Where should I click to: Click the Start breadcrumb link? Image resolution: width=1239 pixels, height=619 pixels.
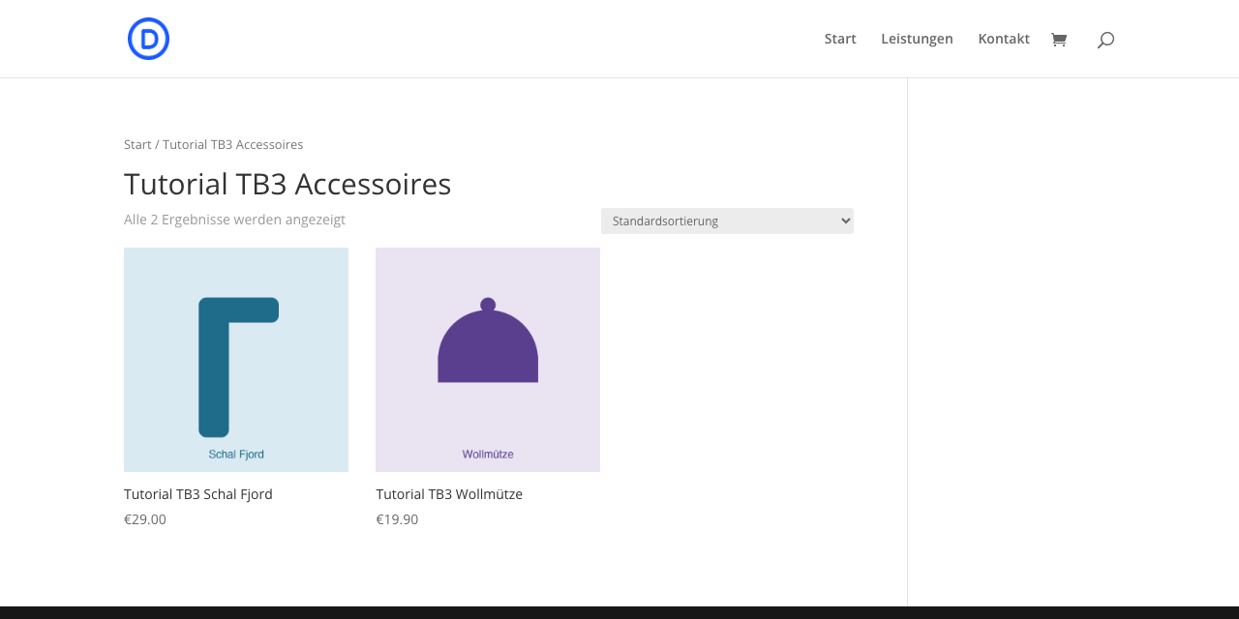[x=137, y=144]
